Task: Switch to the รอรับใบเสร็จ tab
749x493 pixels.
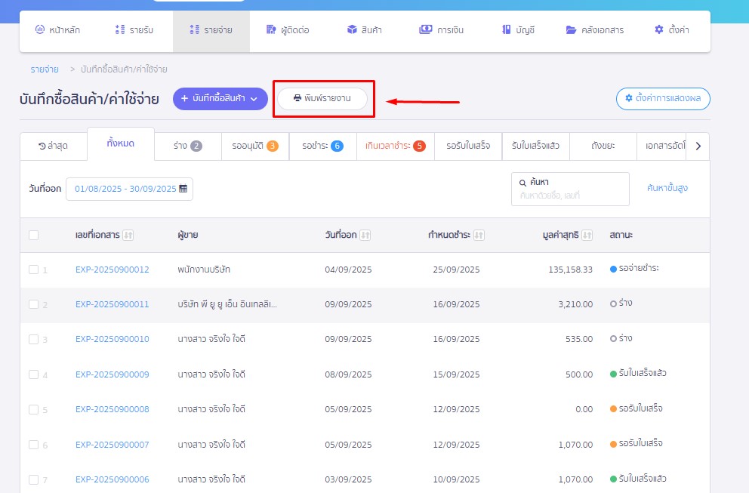Action: tap(468, 146)
